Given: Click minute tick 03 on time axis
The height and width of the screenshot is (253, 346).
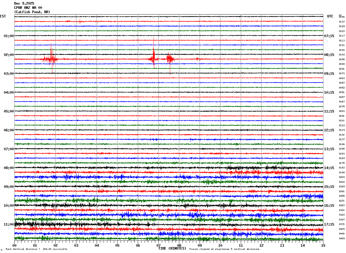Looking at the screenshot, I should click(x=76, y=245).
